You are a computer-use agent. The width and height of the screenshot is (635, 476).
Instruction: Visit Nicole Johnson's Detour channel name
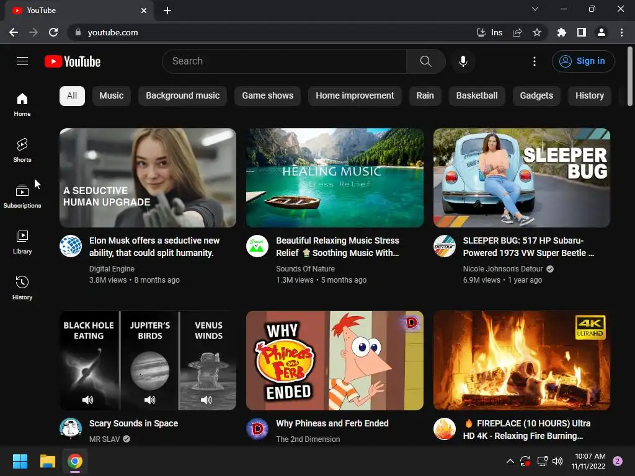(x=503, y=269)
